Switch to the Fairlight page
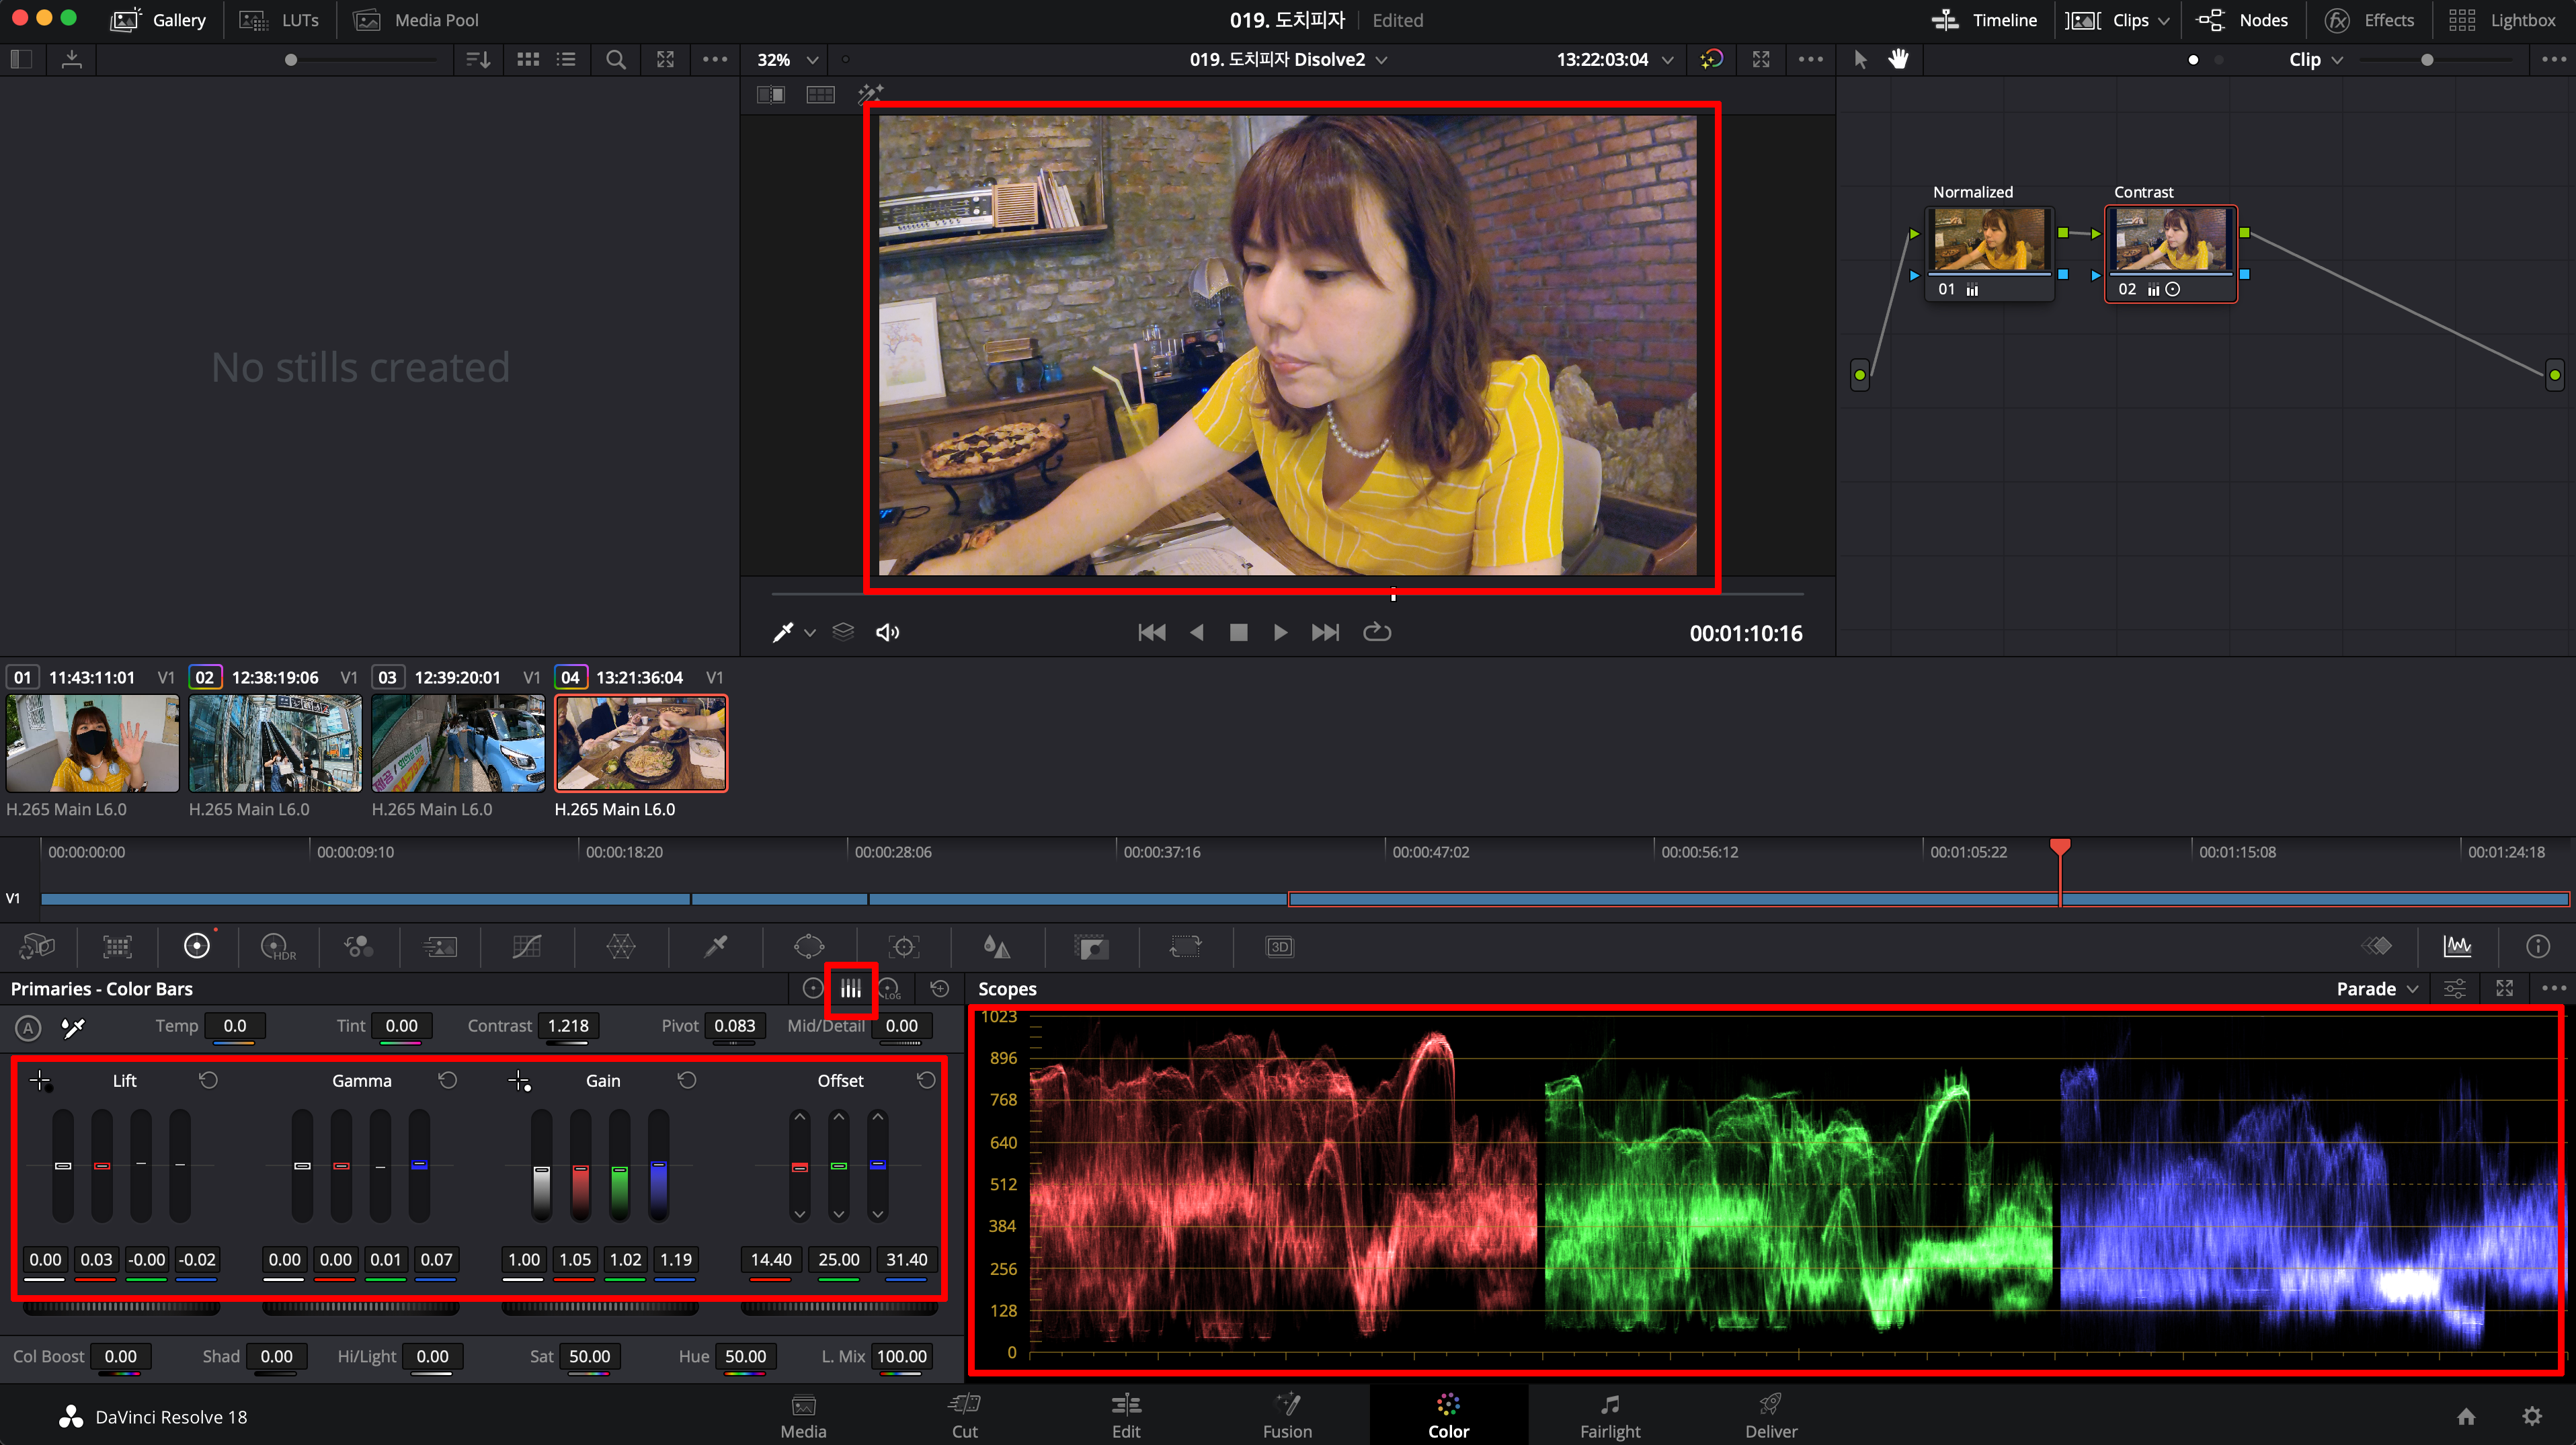Screen dimensions: 2576x1445 (x=1609, y=1416)
